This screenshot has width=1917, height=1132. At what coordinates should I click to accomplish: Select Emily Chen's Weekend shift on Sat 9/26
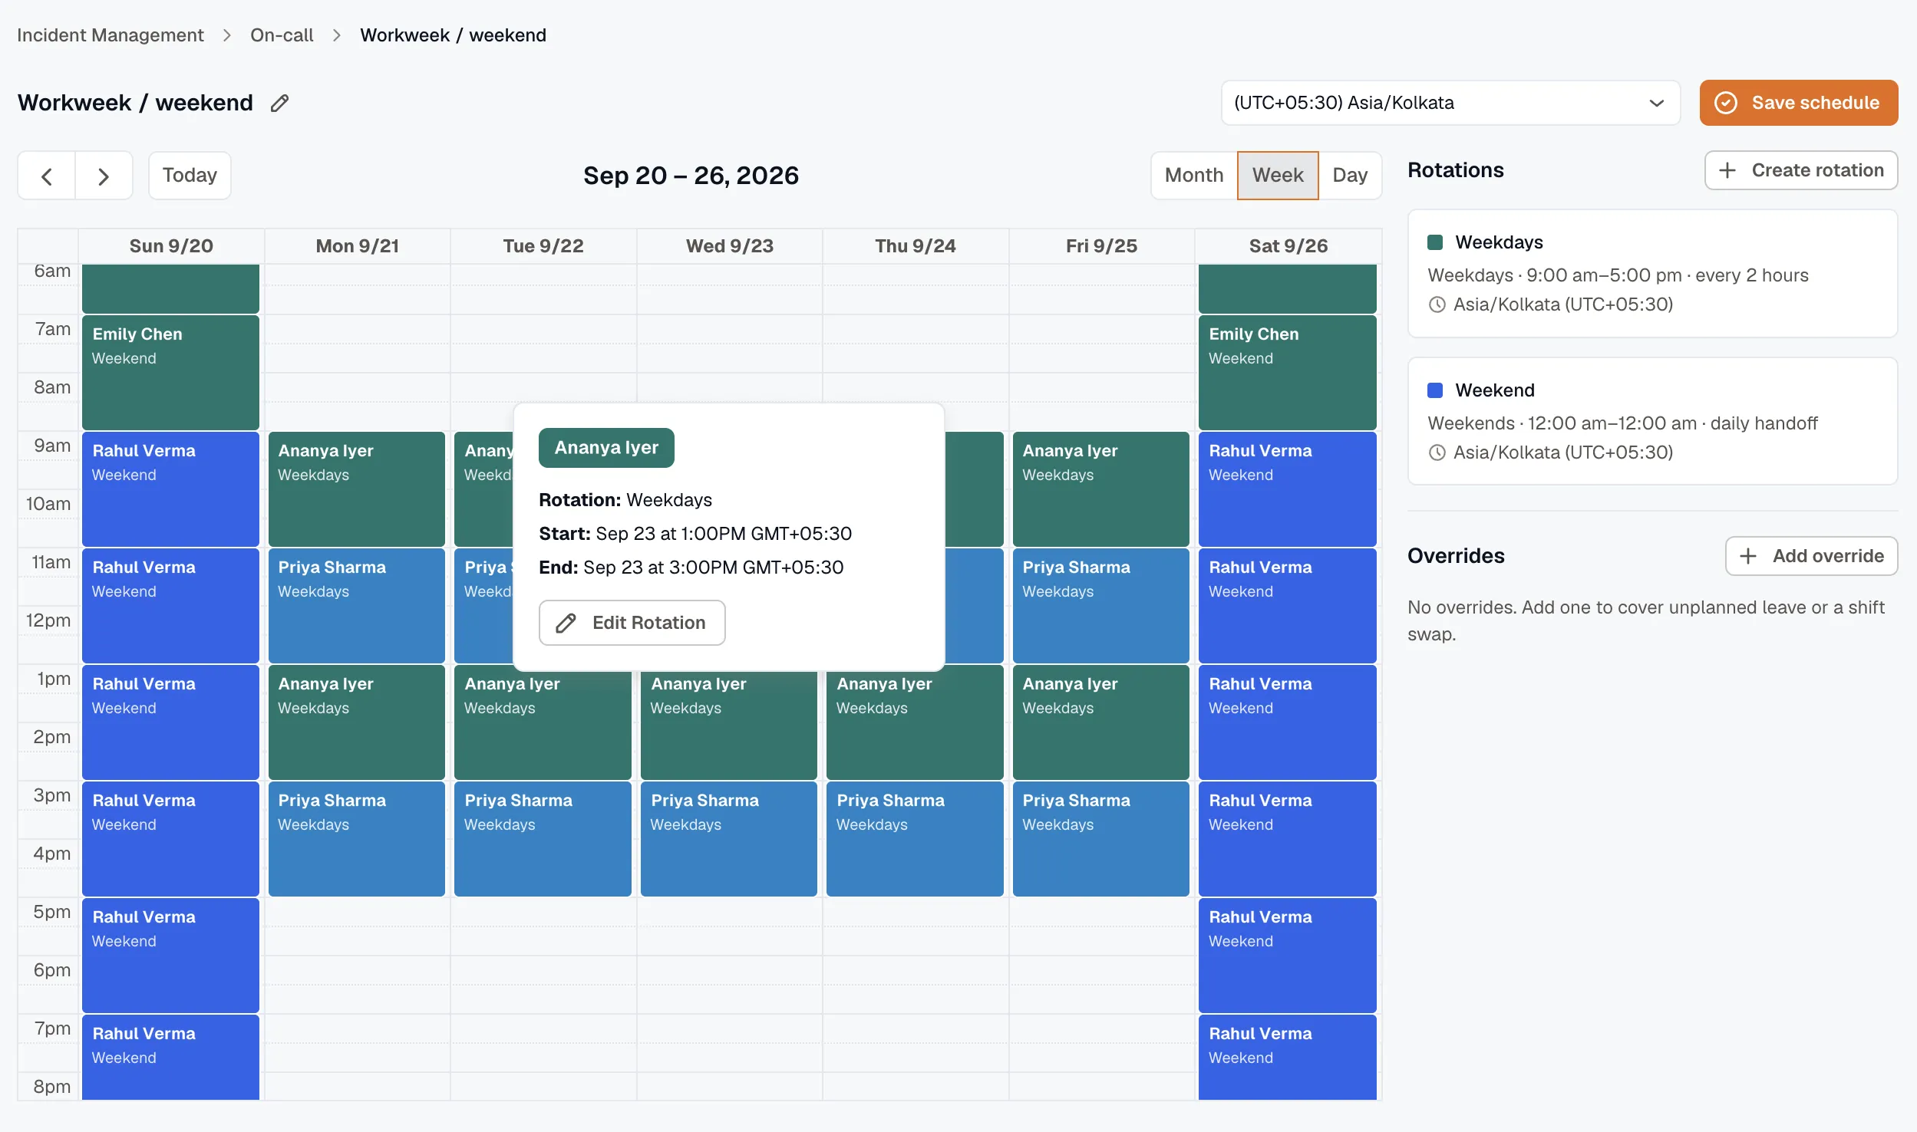1287,372
